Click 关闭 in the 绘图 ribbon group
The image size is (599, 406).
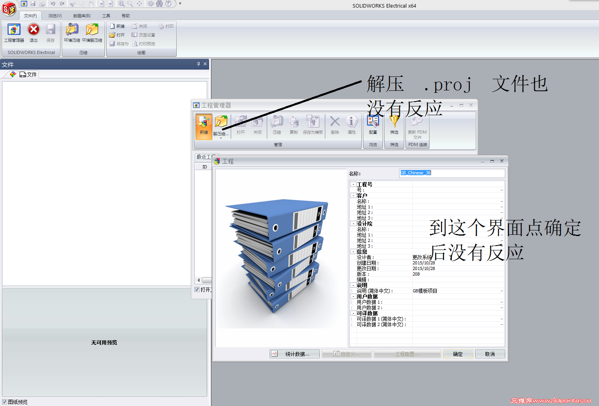139,26
